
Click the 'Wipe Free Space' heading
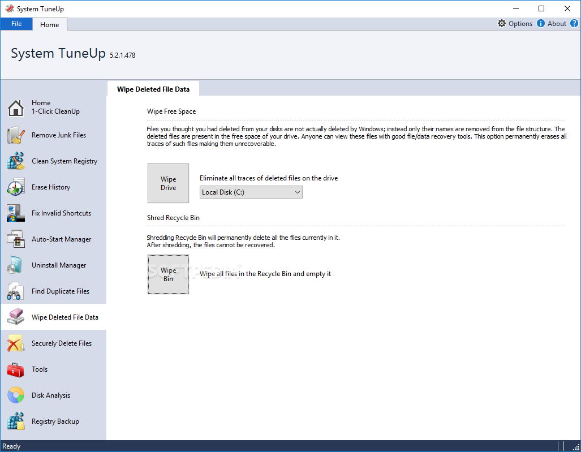171,111
